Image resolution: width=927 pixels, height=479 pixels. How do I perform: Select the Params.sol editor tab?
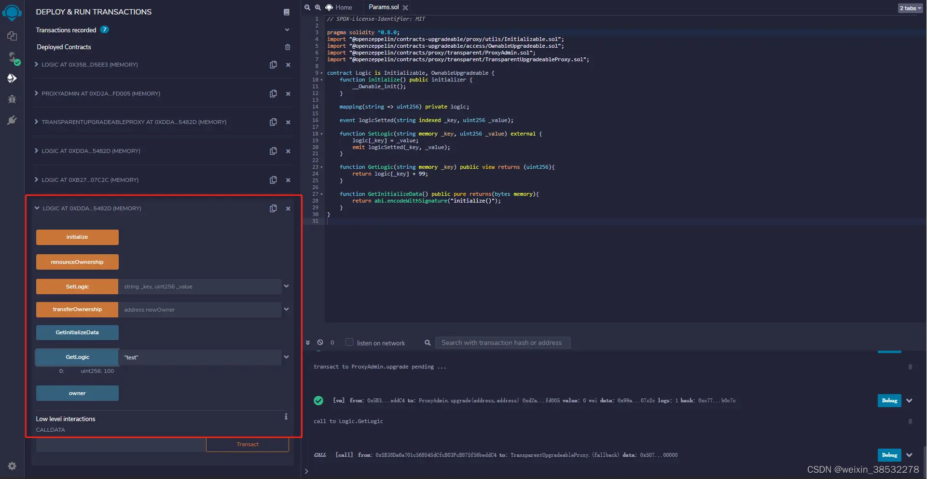384,7
